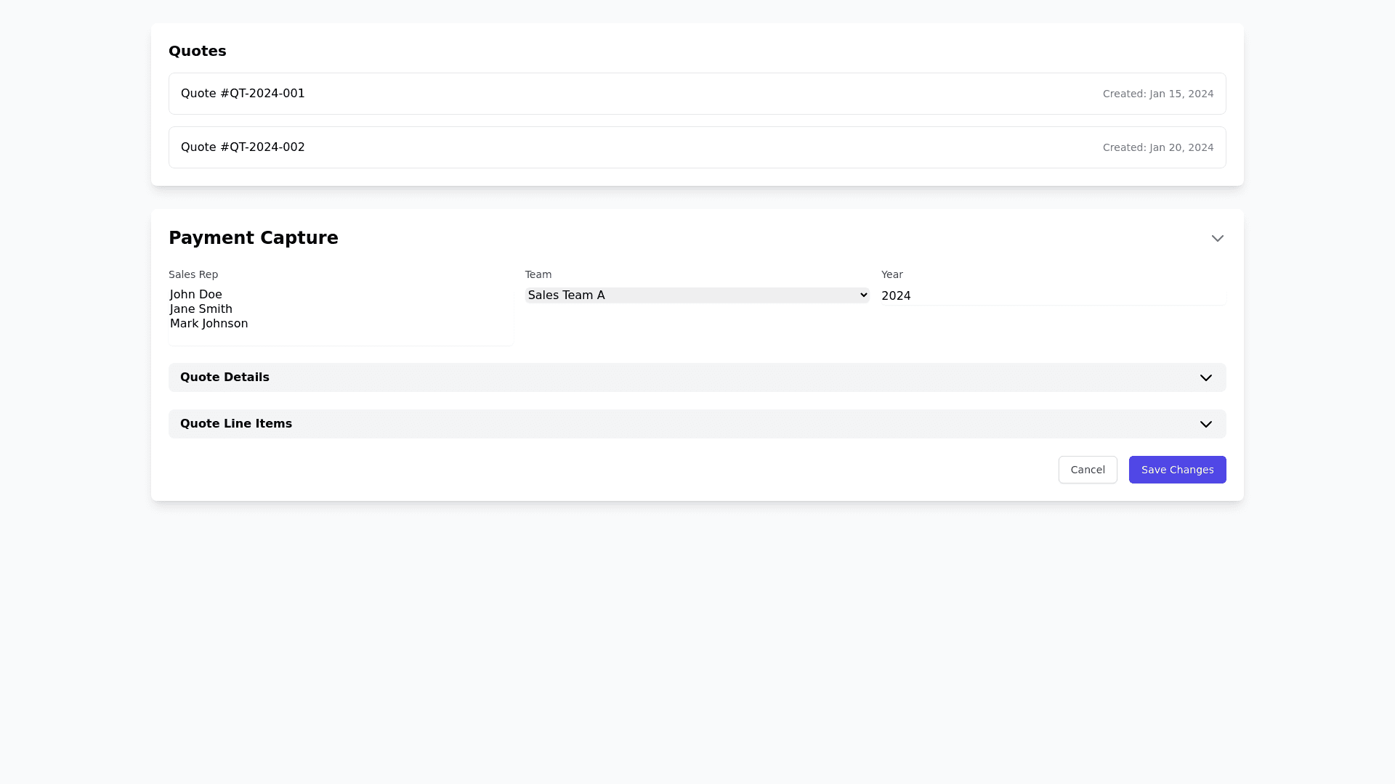
Task: Select Mark Johnson in the Sales Rep list
Action: coord(209,324)
